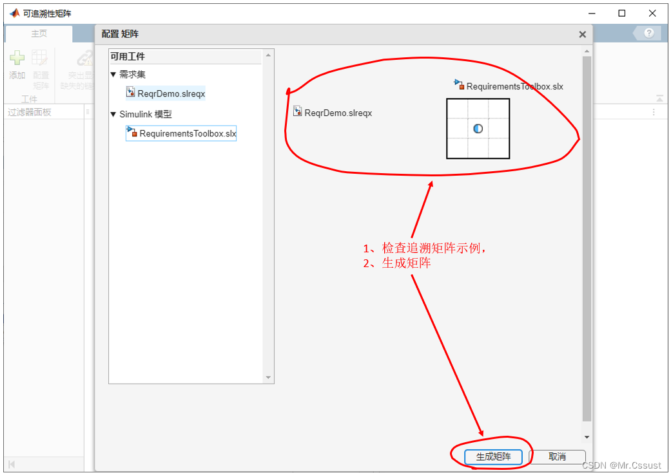This screenshot has width=671, height=475.
Task: Click up arrow of artifacts list scrollbar
Action: pos(268,55)
